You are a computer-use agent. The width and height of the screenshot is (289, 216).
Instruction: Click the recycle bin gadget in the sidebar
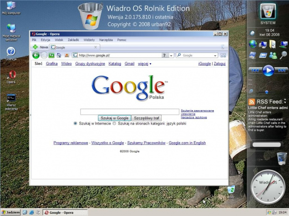tap(282, 158)
